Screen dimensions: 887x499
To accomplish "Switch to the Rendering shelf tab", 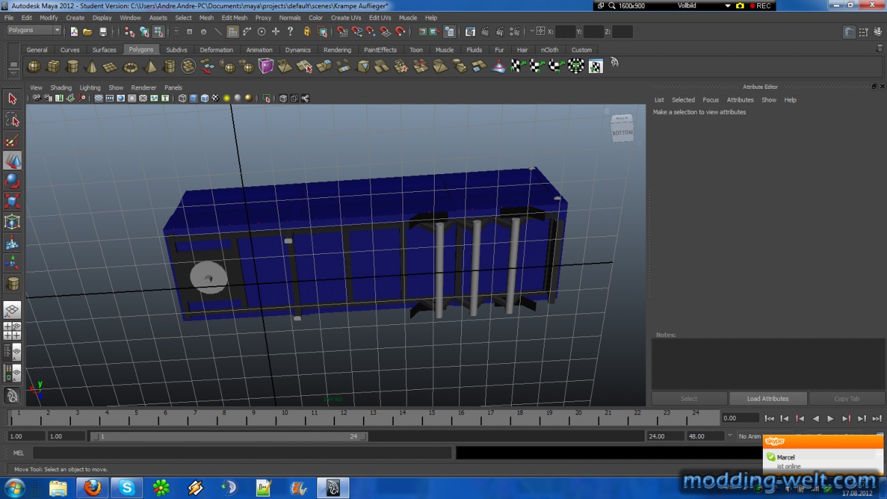I will (x=337, y=50).
